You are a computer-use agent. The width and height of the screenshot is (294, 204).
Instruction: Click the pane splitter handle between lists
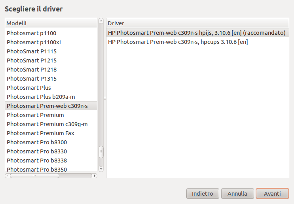click(x=105, y=98)
